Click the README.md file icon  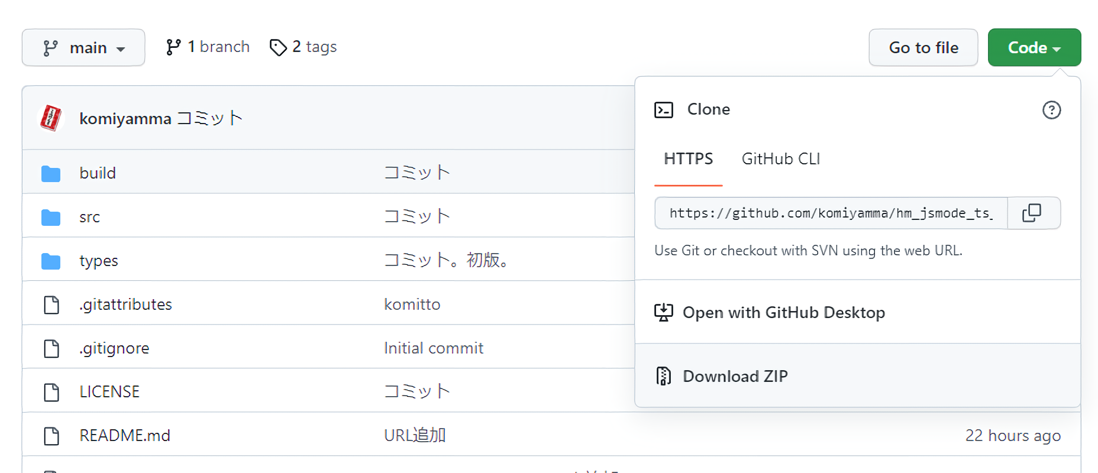coord(51,436)
